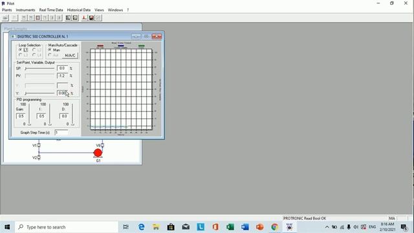Click valve V2 in the plant synoptic

39,157
